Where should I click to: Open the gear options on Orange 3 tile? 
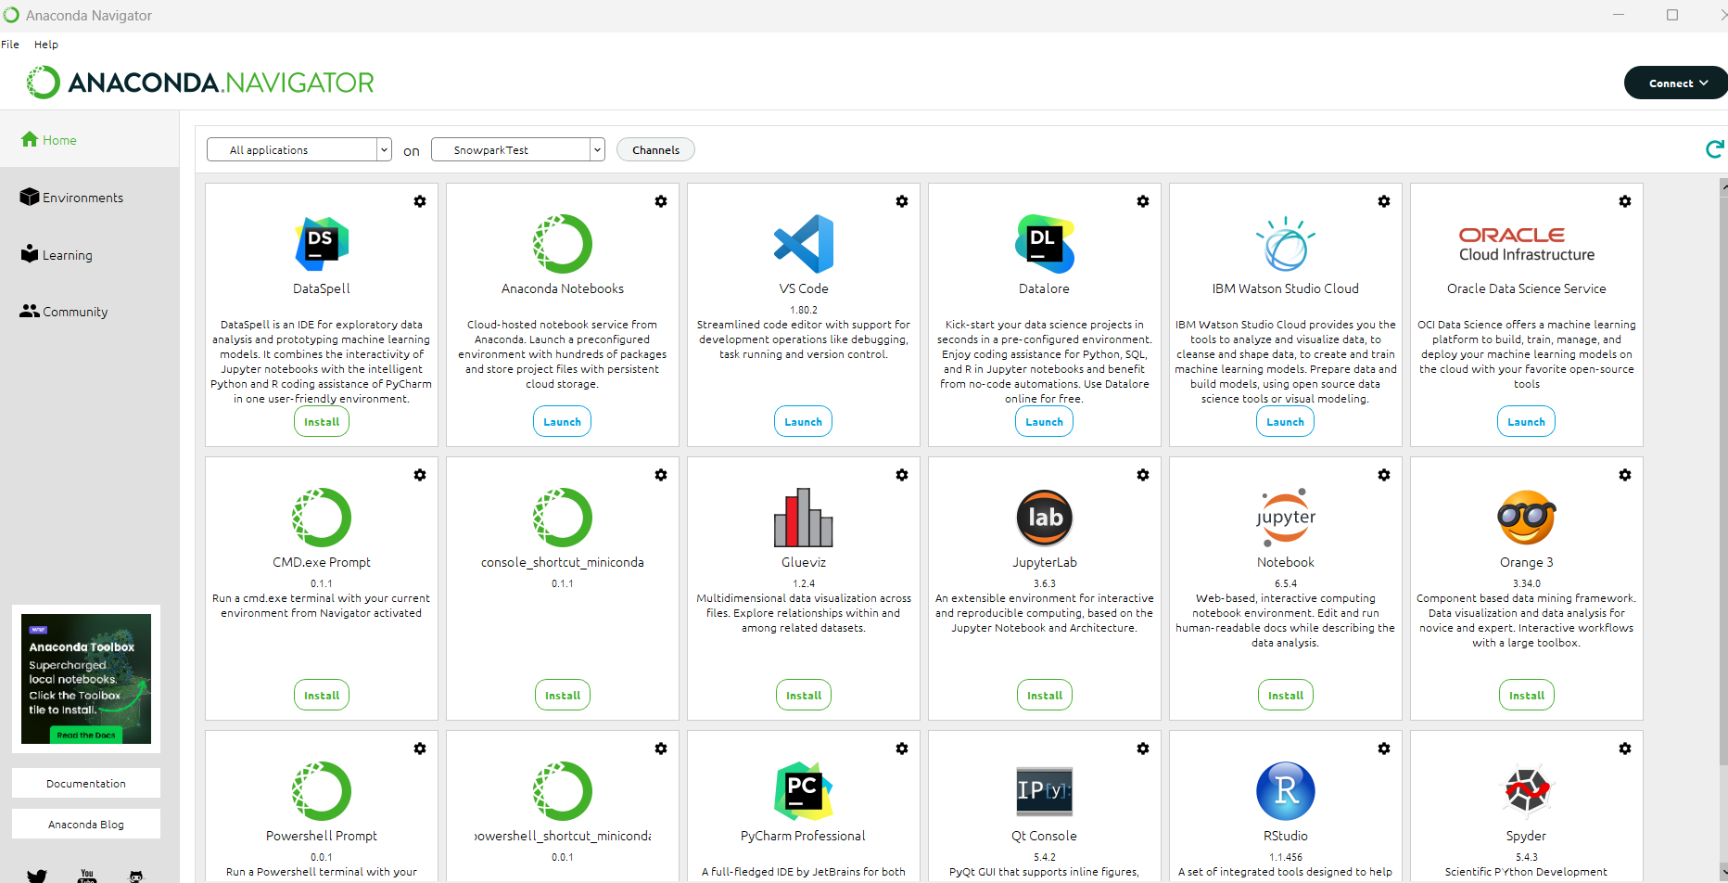pyautogui.click(x=1625, y=475)
